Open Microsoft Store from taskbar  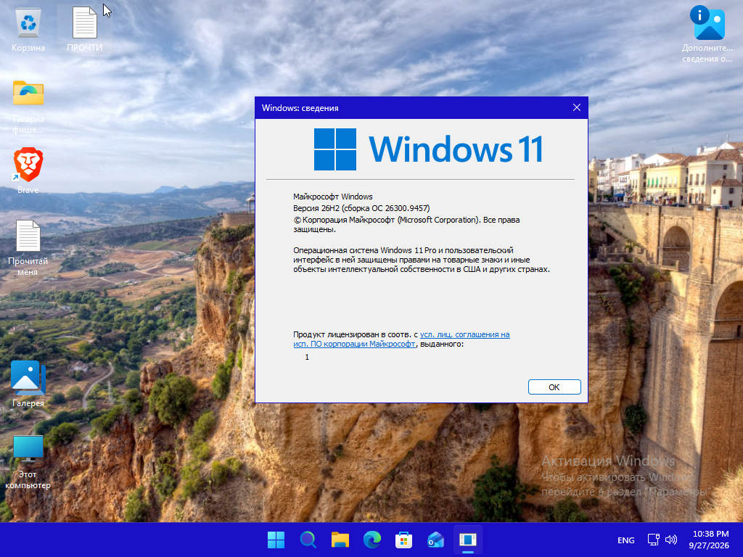coord(403,540)
